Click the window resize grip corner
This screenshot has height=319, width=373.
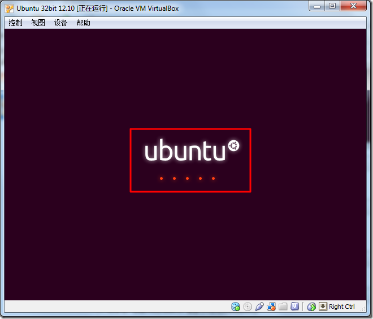[362, 309]
